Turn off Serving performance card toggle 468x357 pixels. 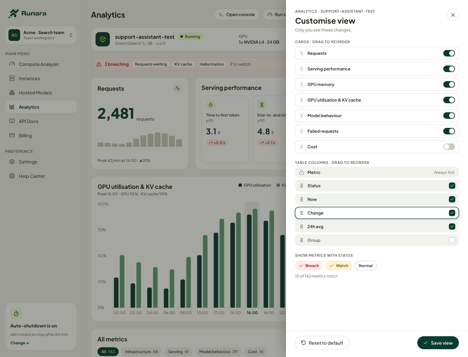449,69
